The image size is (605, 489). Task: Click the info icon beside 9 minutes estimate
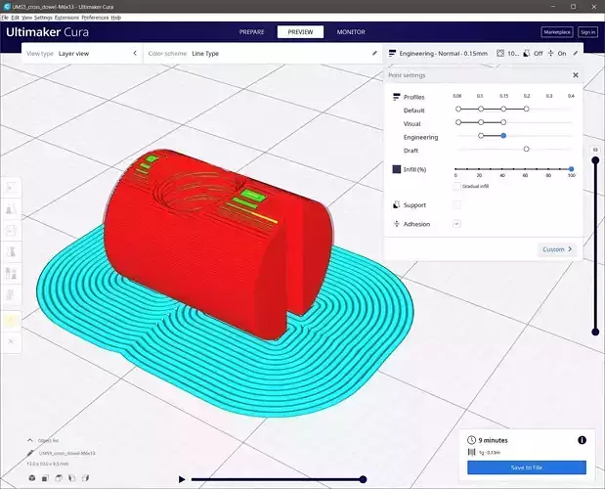point(582,440)
